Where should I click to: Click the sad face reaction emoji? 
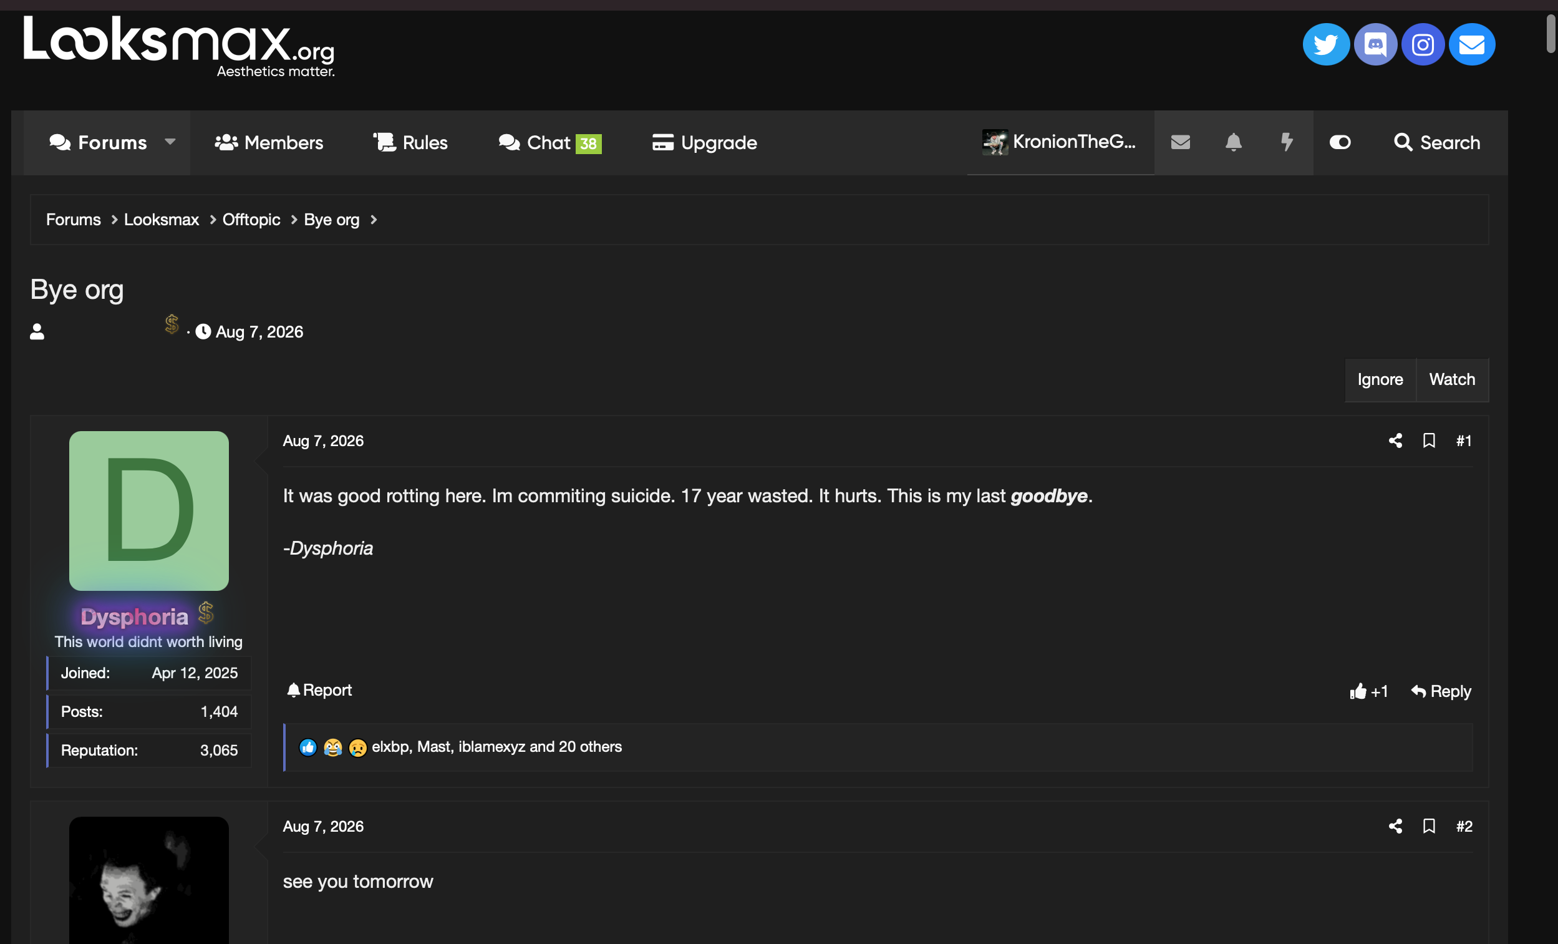tap(357, 747)
